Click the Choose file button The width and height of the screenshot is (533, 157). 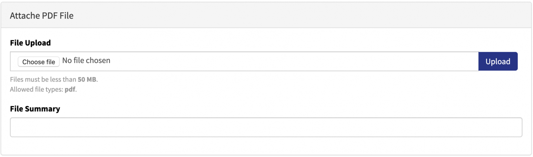click(x=39, y=62)
